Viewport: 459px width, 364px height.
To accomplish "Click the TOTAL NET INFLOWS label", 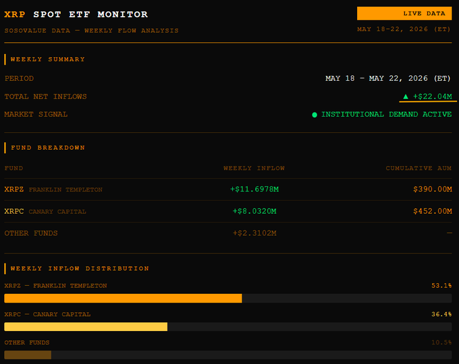I will point(45,96).
